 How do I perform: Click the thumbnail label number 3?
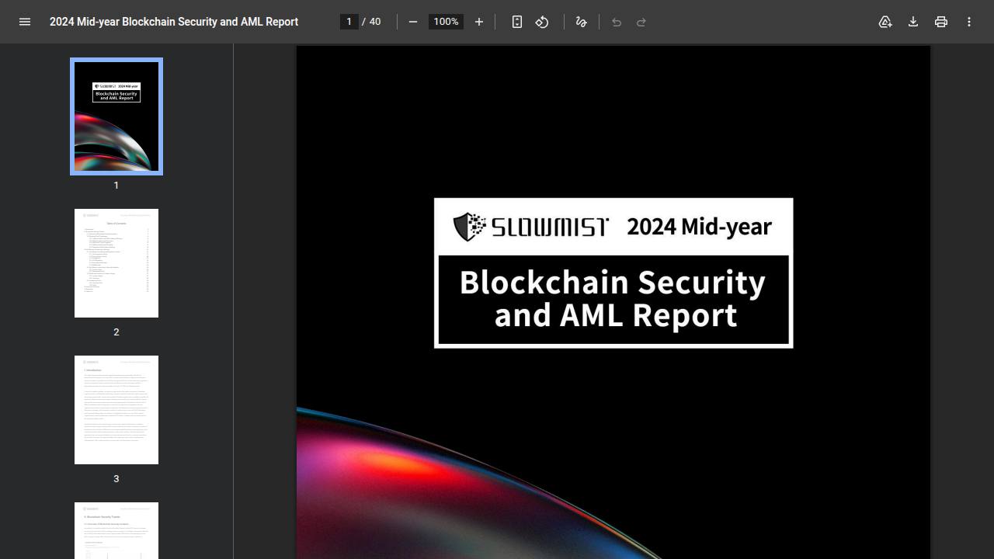(x=116, y=479)
